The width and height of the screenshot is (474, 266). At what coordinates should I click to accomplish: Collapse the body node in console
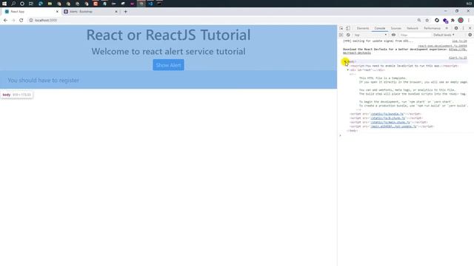345,61
